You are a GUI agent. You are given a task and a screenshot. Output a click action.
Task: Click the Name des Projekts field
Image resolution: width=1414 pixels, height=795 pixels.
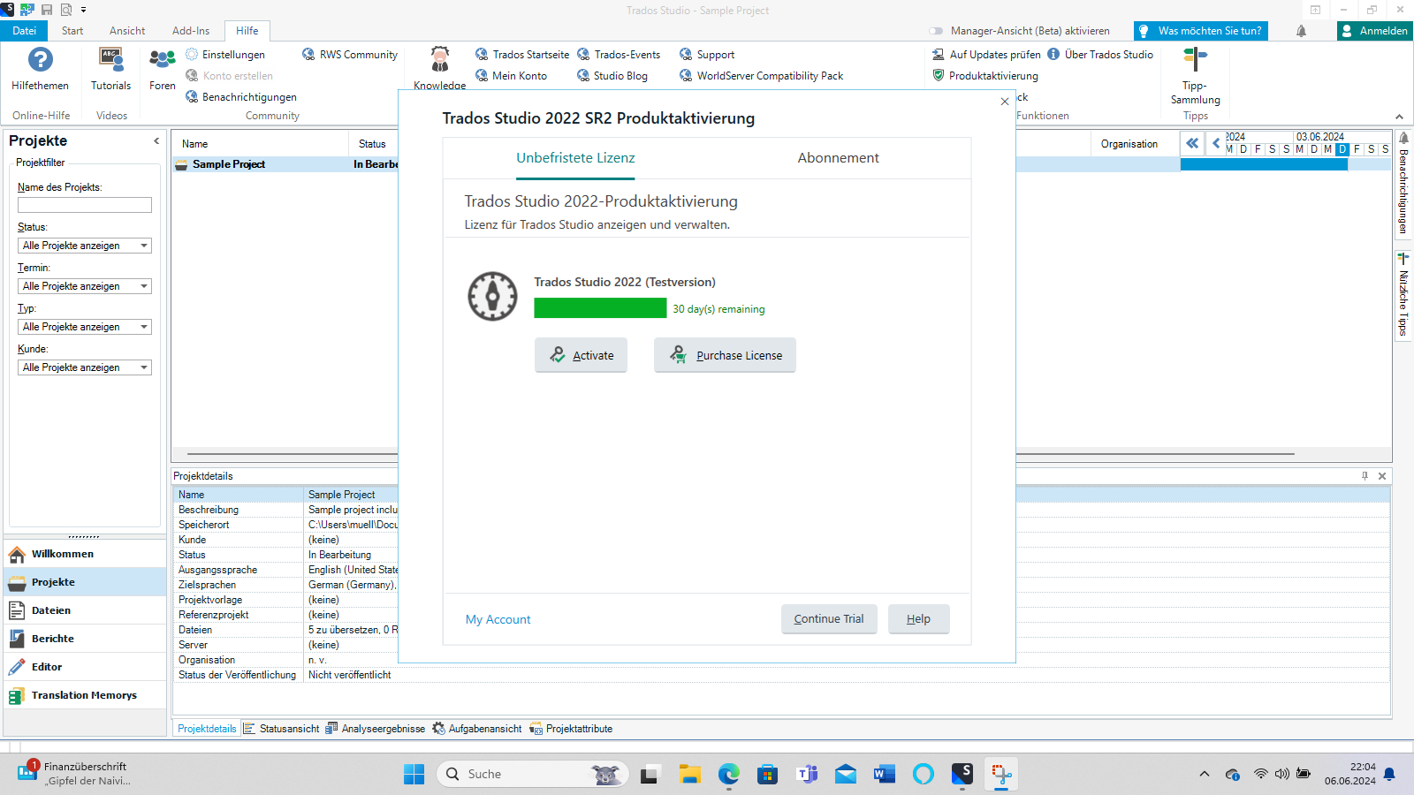(85, 205)
